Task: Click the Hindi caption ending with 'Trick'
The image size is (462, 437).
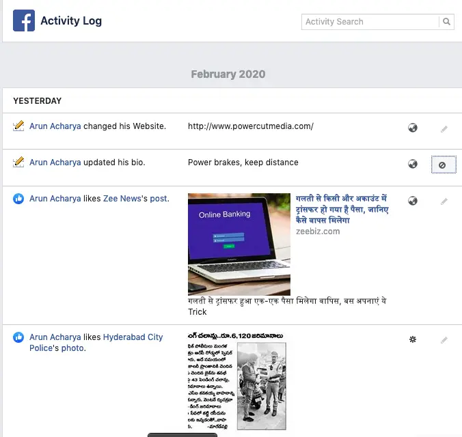Action: click(287, 307)
